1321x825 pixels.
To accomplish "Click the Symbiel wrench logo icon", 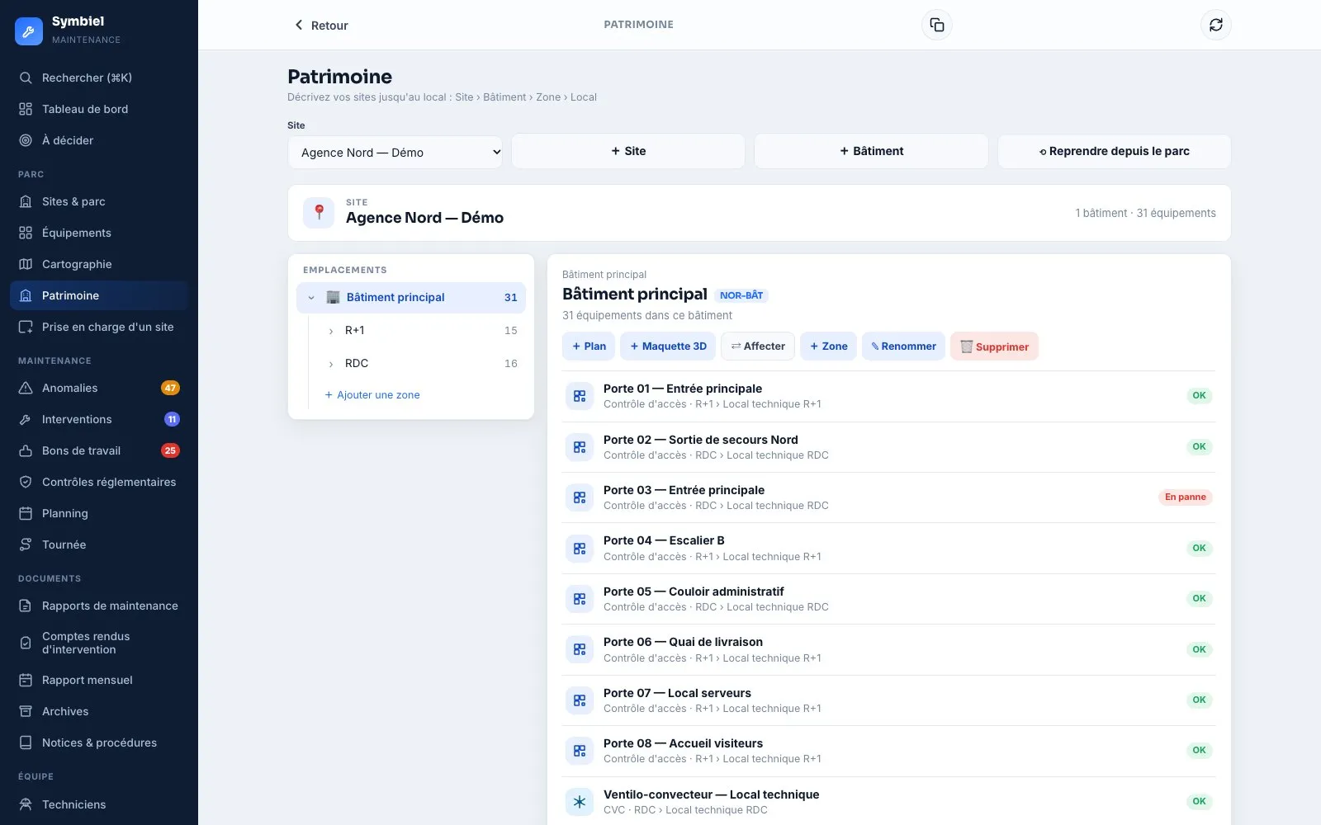I will tap(29, 31).
